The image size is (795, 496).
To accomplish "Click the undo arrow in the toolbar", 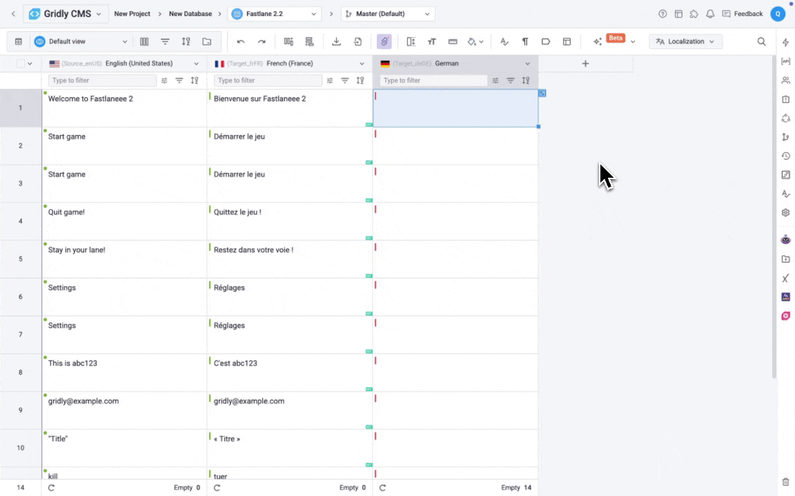I will (241, 41).
